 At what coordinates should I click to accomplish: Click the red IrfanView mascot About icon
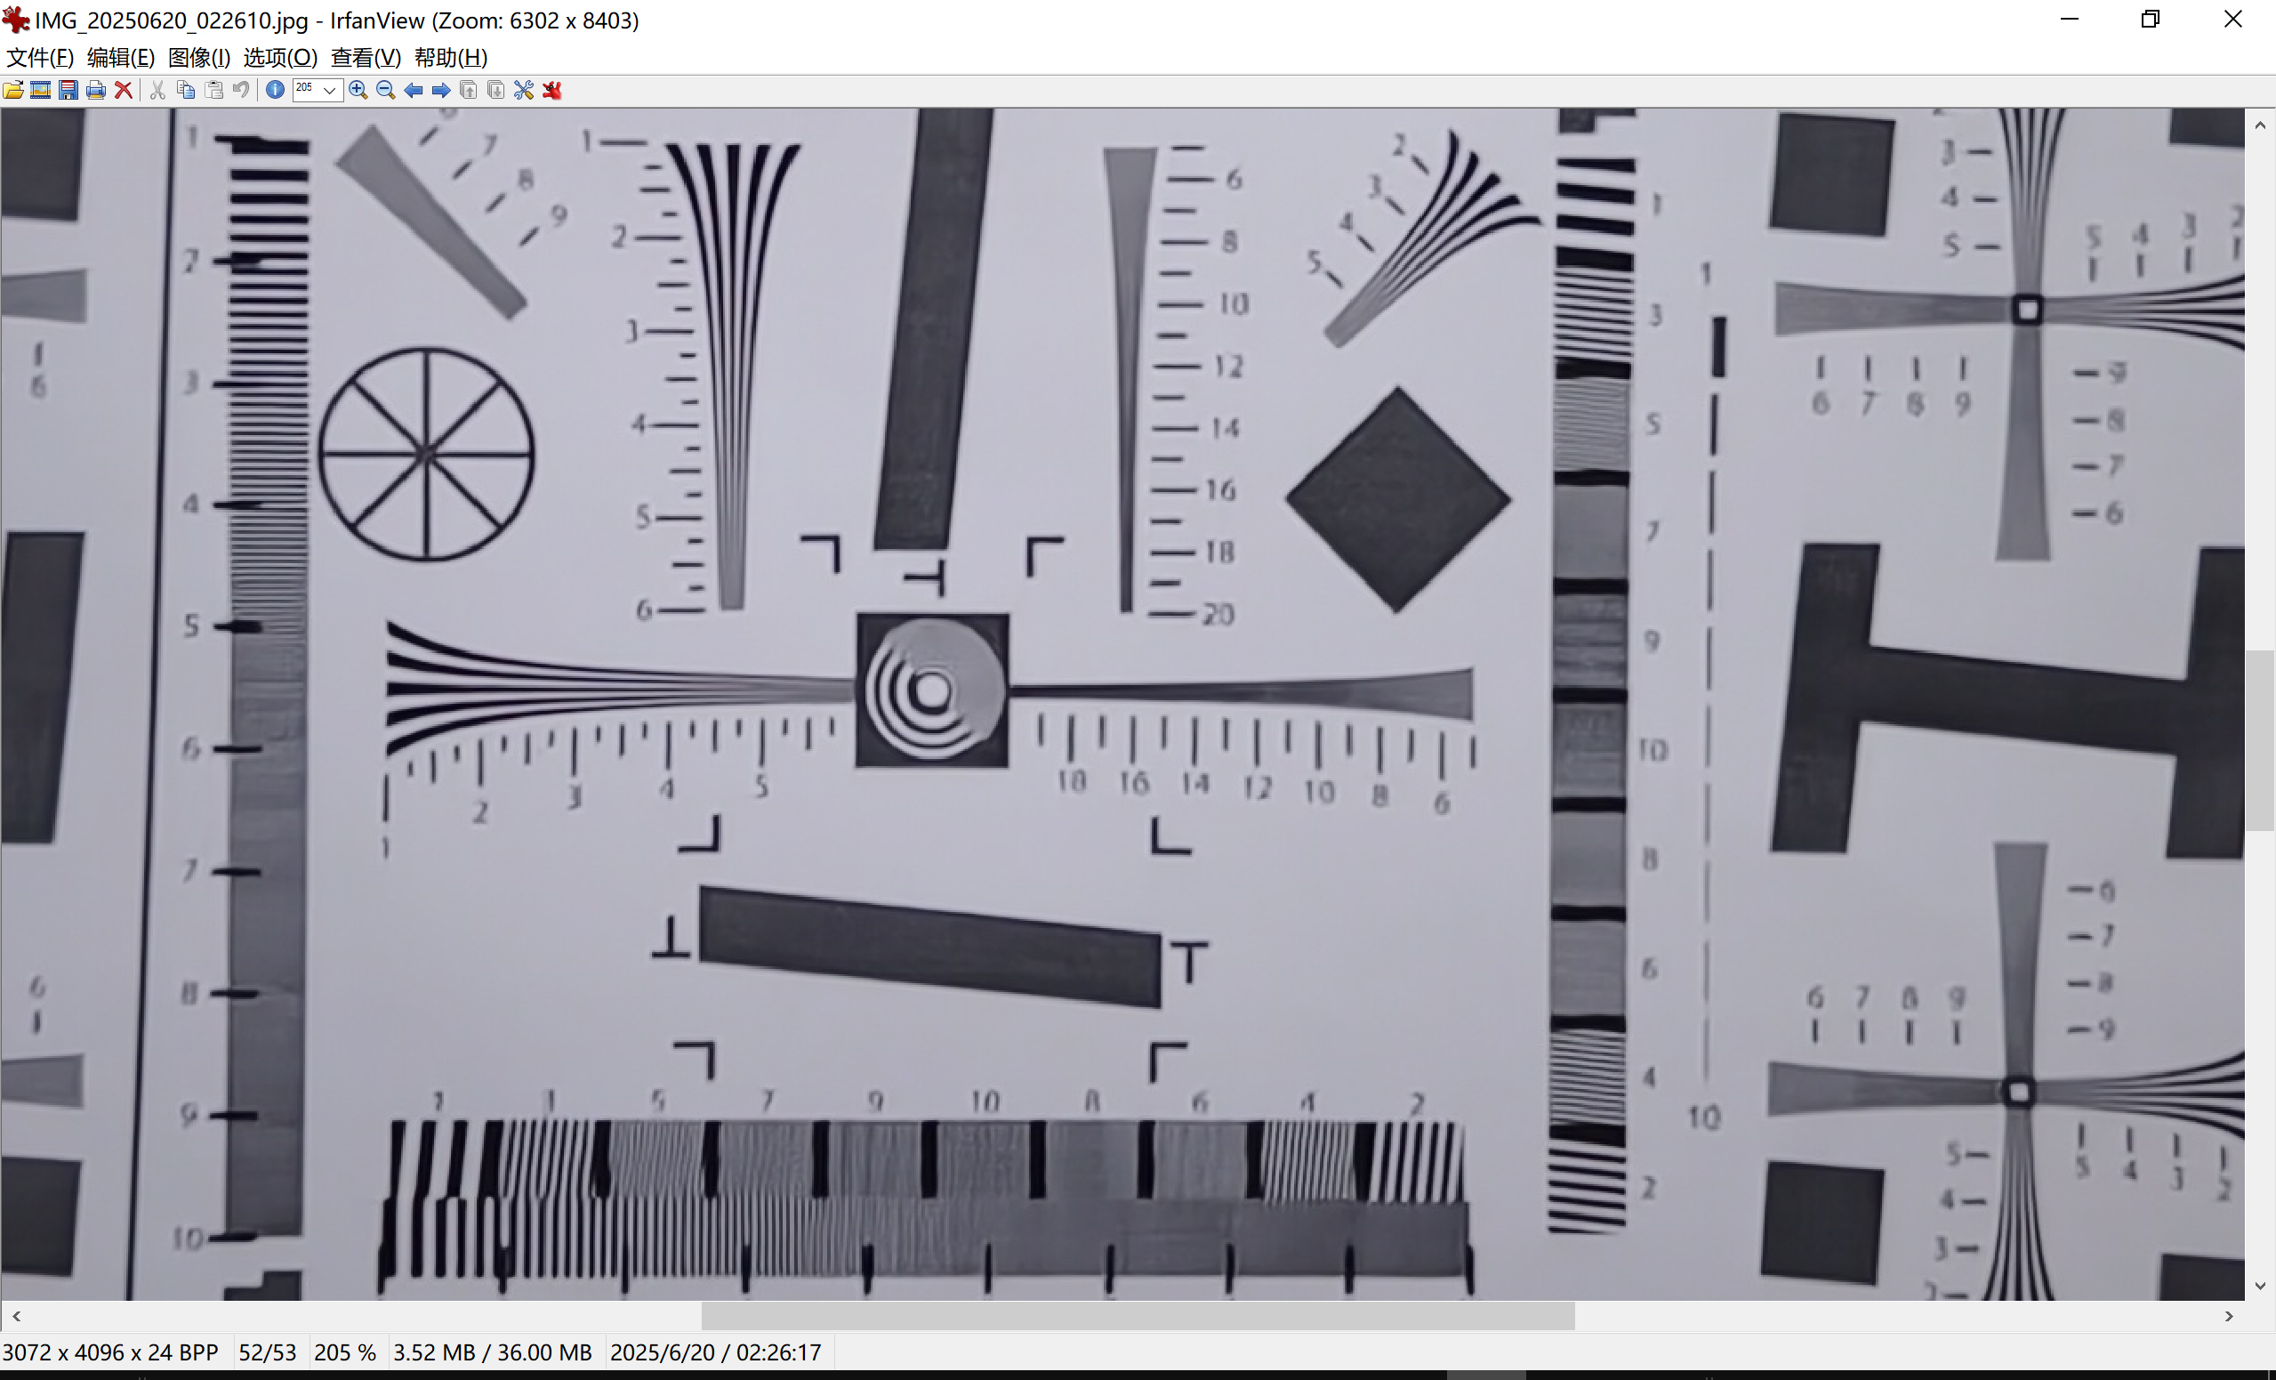point(552,90)
